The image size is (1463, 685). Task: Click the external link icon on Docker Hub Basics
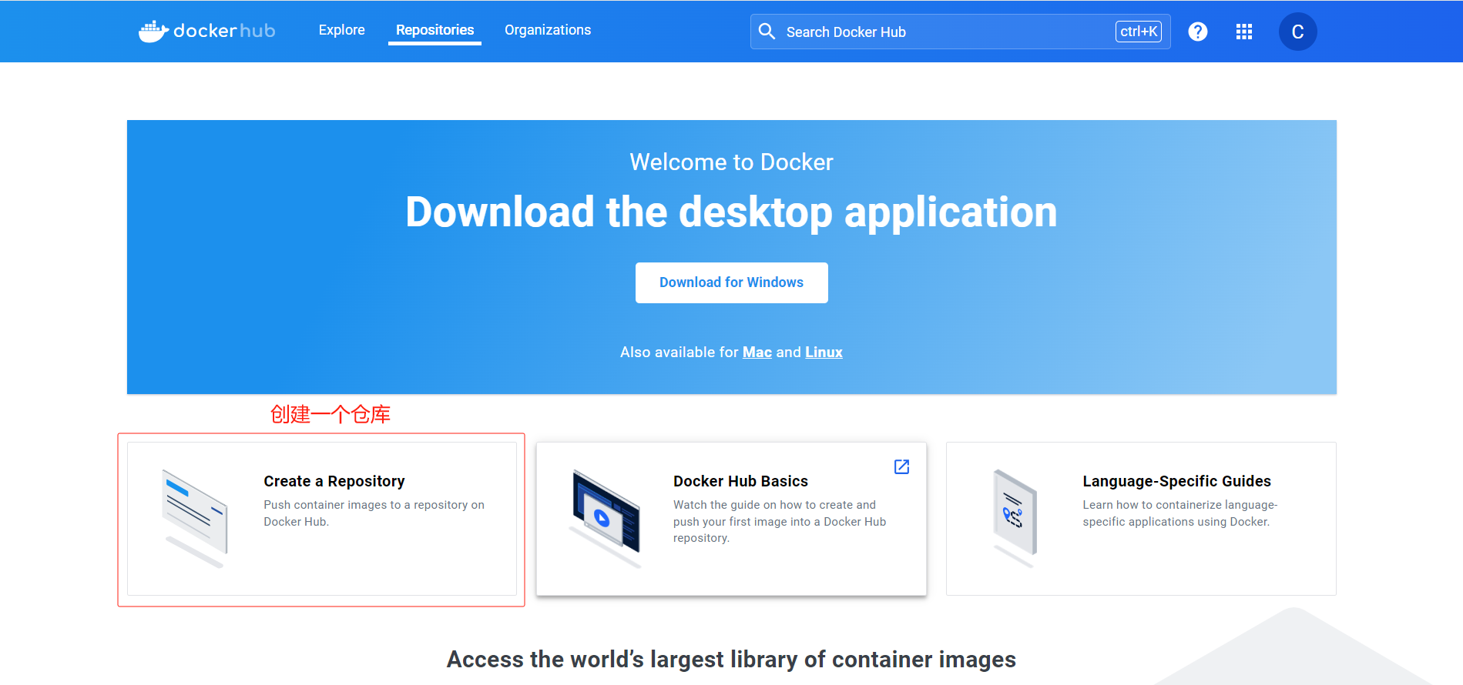pos(901,466)
